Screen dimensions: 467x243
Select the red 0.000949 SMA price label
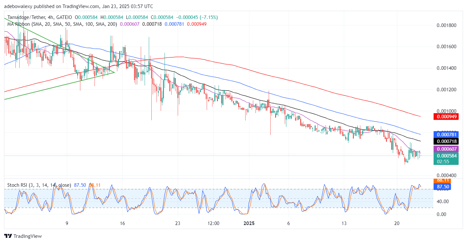(x=446, y=116)
